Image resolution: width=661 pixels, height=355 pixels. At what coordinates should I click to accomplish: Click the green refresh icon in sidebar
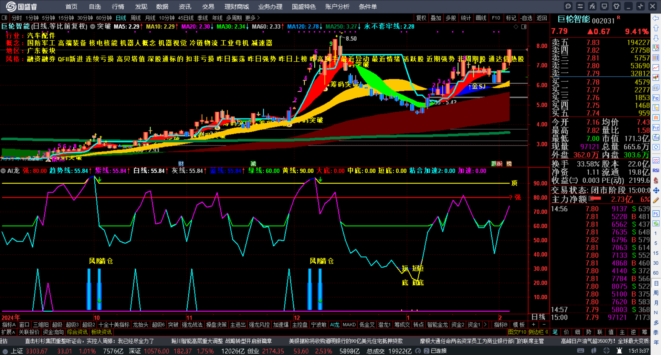tap(656, 223)
